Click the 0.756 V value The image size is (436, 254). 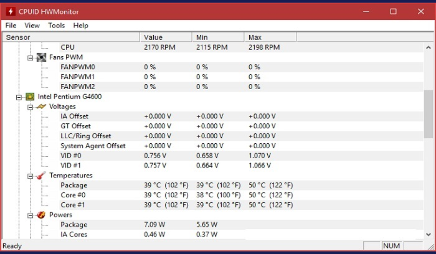155,156
